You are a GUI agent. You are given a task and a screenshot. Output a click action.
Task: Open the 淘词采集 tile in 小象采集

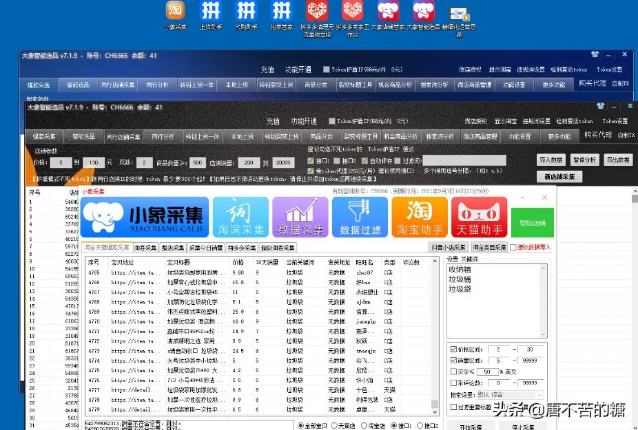point(241,217)
